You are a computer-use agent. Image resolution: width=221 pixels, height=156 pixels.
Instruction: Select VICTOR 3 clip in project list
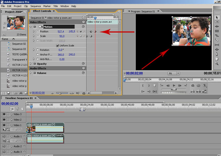19,70
